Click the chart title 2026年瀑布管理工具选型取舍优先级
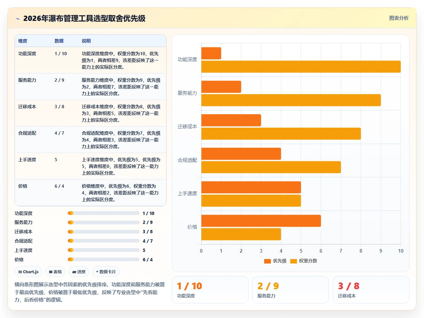The height and width of the screenshot is (318, 424). (x=84, y=18)
